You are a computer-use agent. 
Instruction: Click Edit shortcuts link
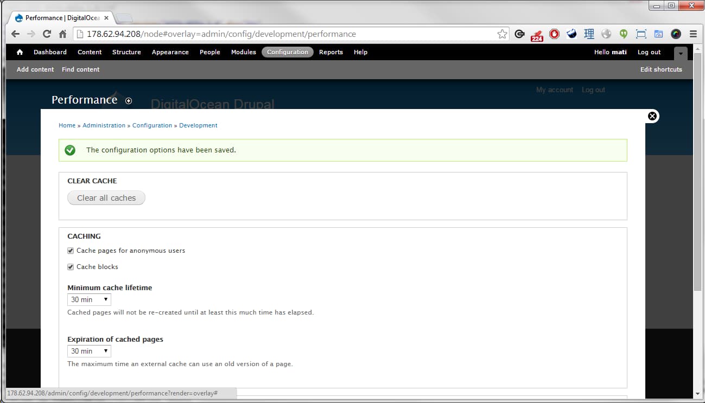pyautogui.click(x=661, y=69)
